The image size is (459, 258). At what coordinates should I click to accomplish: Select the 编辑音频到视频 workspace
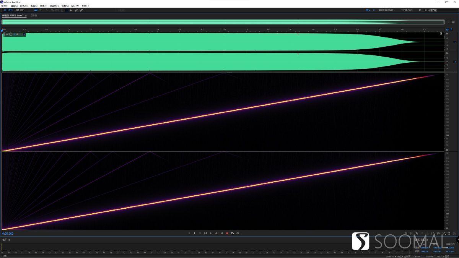pyautogui.click(x=386, y=10)
